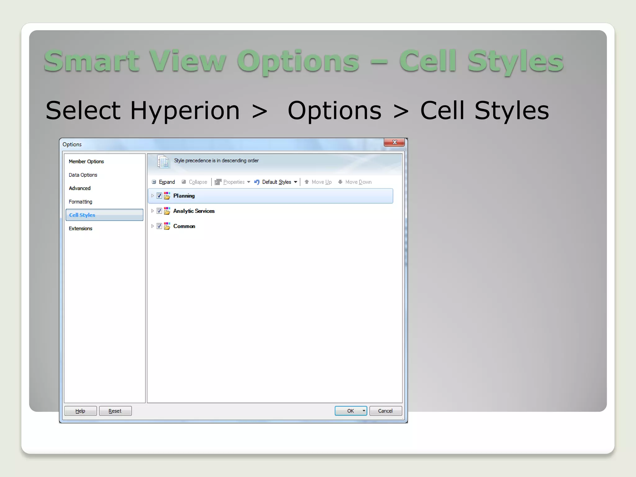Image resolution: width=636 pixels, height=477 pixels.
Task: Click the Move Up arrow icon
Action: coord(307,182)
